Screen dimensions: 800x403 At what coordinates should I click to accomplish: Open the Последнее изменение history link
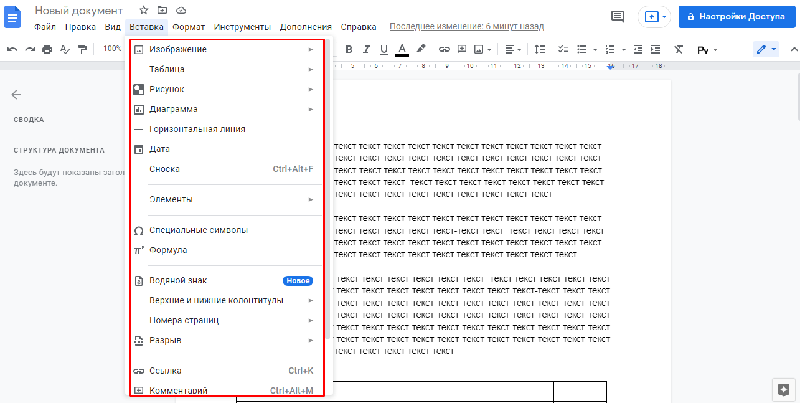466,26
